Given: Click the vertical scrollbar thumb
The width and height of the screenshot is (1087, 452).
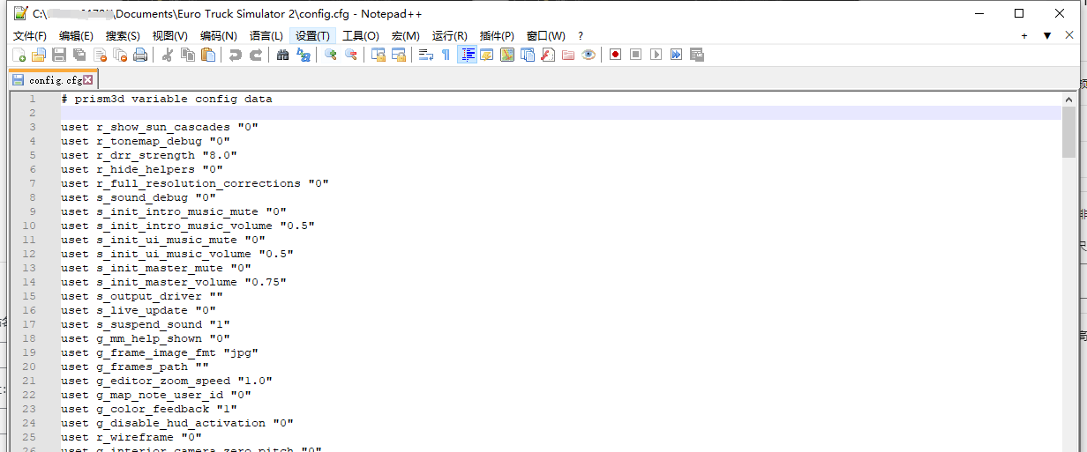Looking at the screenshot, I should point(1068,133).
